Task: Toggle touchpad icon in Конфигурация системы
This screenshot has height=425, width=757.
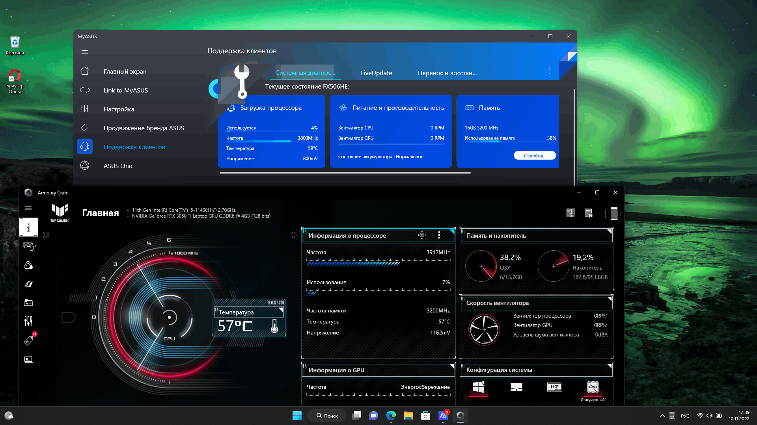Action: (x=516, y=388)
